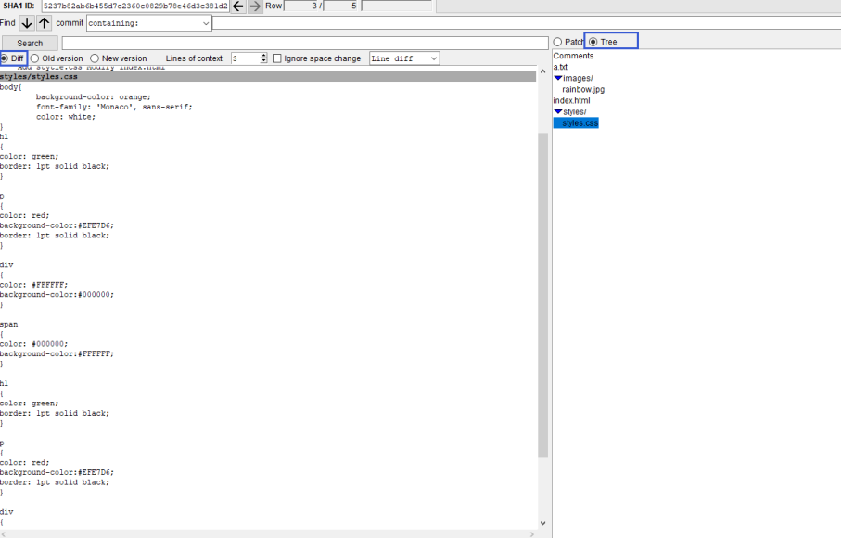The image size is (842, 539).
Task: Click the horizontal scrollbar left arrow
Action: click(5, 534)
